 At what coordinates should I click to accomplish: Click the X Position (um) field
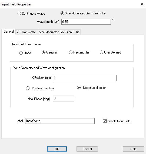pyautogui.click(x=85, y=78)
